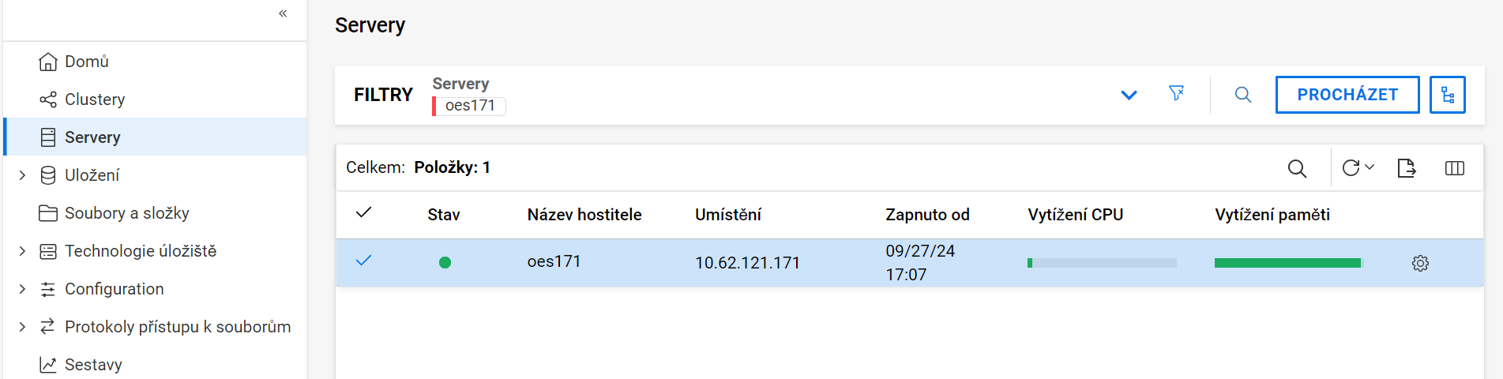Deselect the oes171 row checkmark
This screenshot has width=1503, height=379.
tap(363, 261)
